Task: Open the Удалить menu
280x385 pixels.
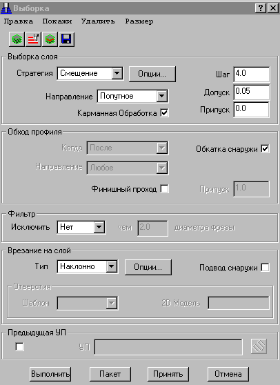Action: tap(98, 21)
